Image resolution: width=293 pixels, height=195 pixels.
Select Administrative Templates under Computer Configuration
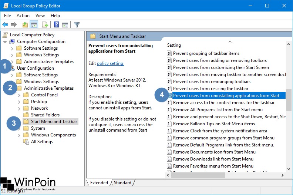(49, 62)
